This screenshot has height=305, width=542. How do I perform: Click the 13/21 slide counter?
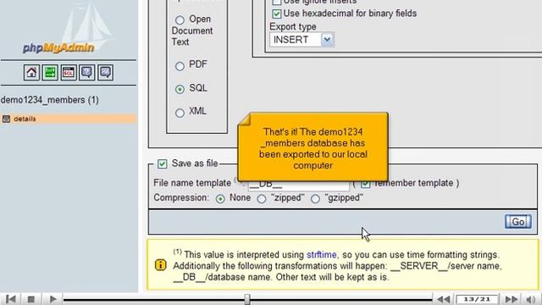pos(477,299)
